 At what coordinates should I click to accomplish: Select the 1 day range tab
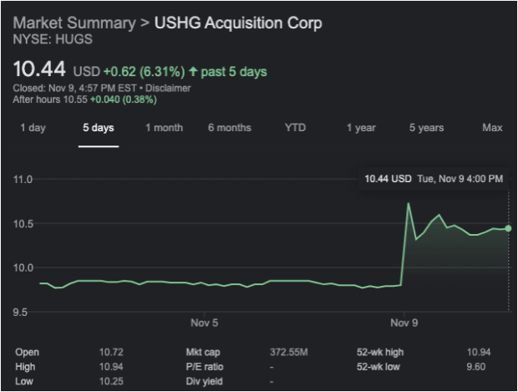[x=33, y=128]
